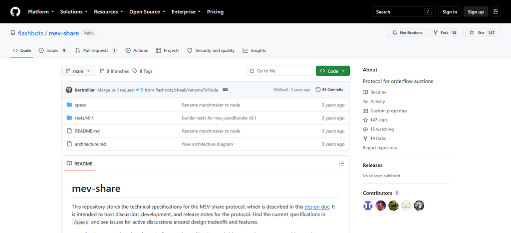The width and height of the screenshot is (511, 233).
Task: Open the mev-share repository link
Action: pos(63,33)
